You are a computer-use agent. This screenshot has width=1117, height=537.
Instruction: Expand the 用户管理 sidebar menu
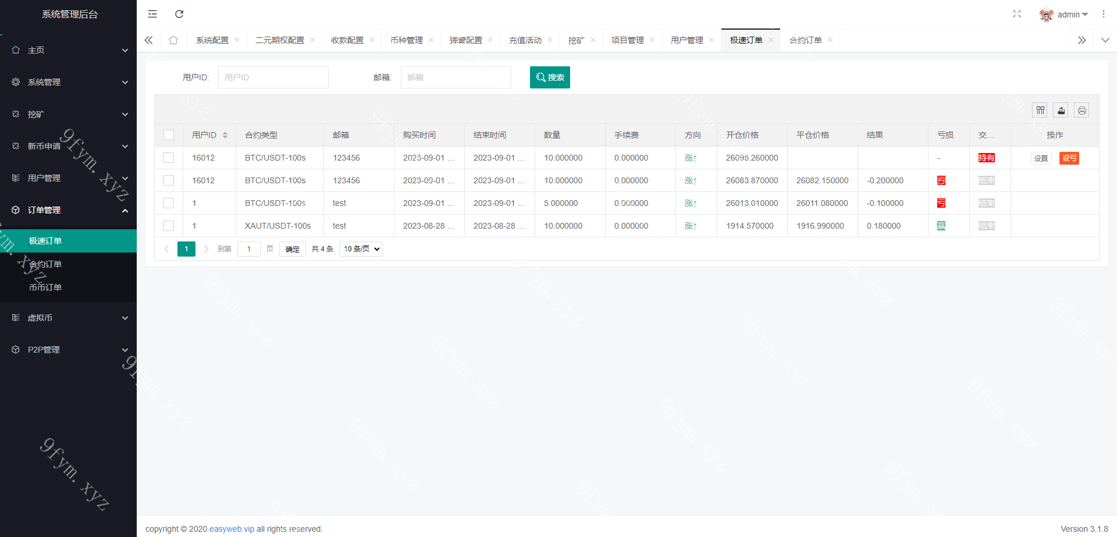68,178
